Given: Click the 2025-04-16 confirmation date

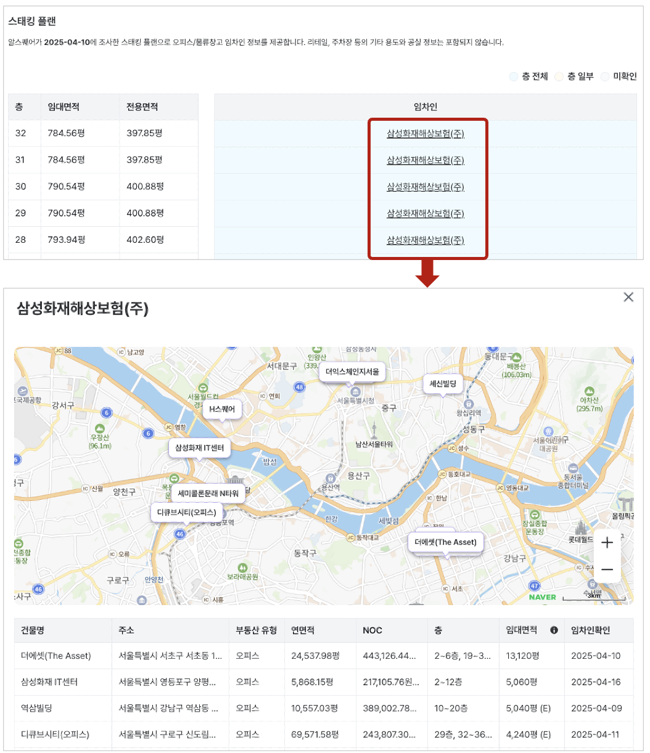Looking at the screenshot, I should 596,682.
